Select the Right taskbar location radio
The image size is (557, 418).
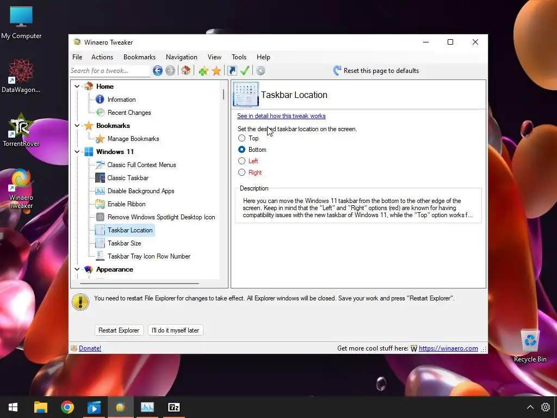coord(242,173)
